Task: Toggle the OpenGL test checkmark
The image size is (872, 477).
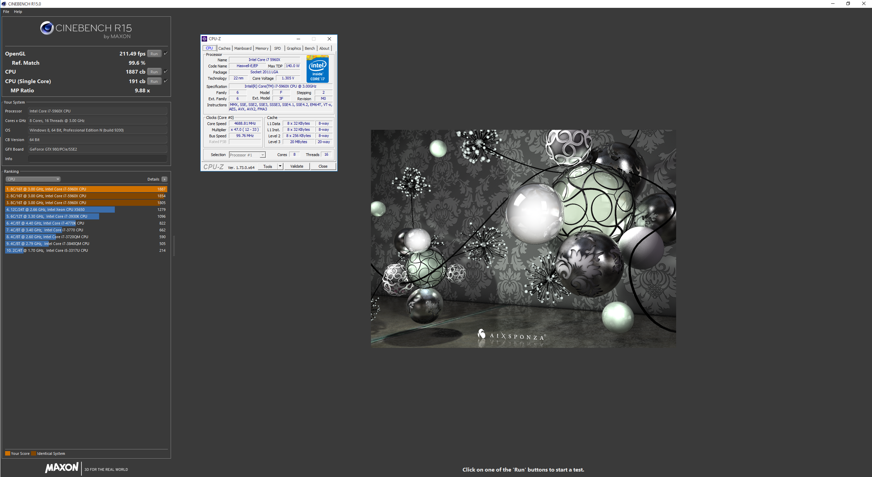Action: (166, 53)
